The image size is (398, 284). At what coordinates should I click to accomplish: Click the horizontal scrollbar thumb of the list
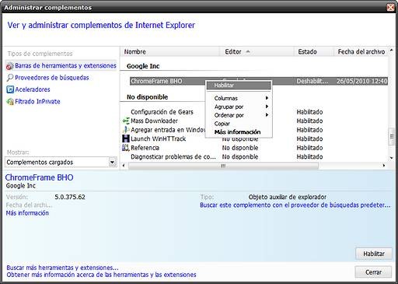click(x=223, y=166)
